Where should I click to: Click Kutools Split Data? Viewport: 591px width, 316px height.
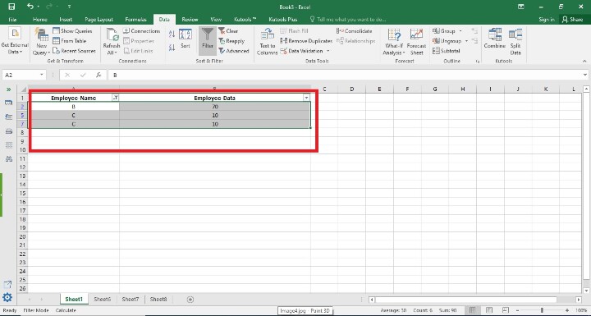coord(515,42)
